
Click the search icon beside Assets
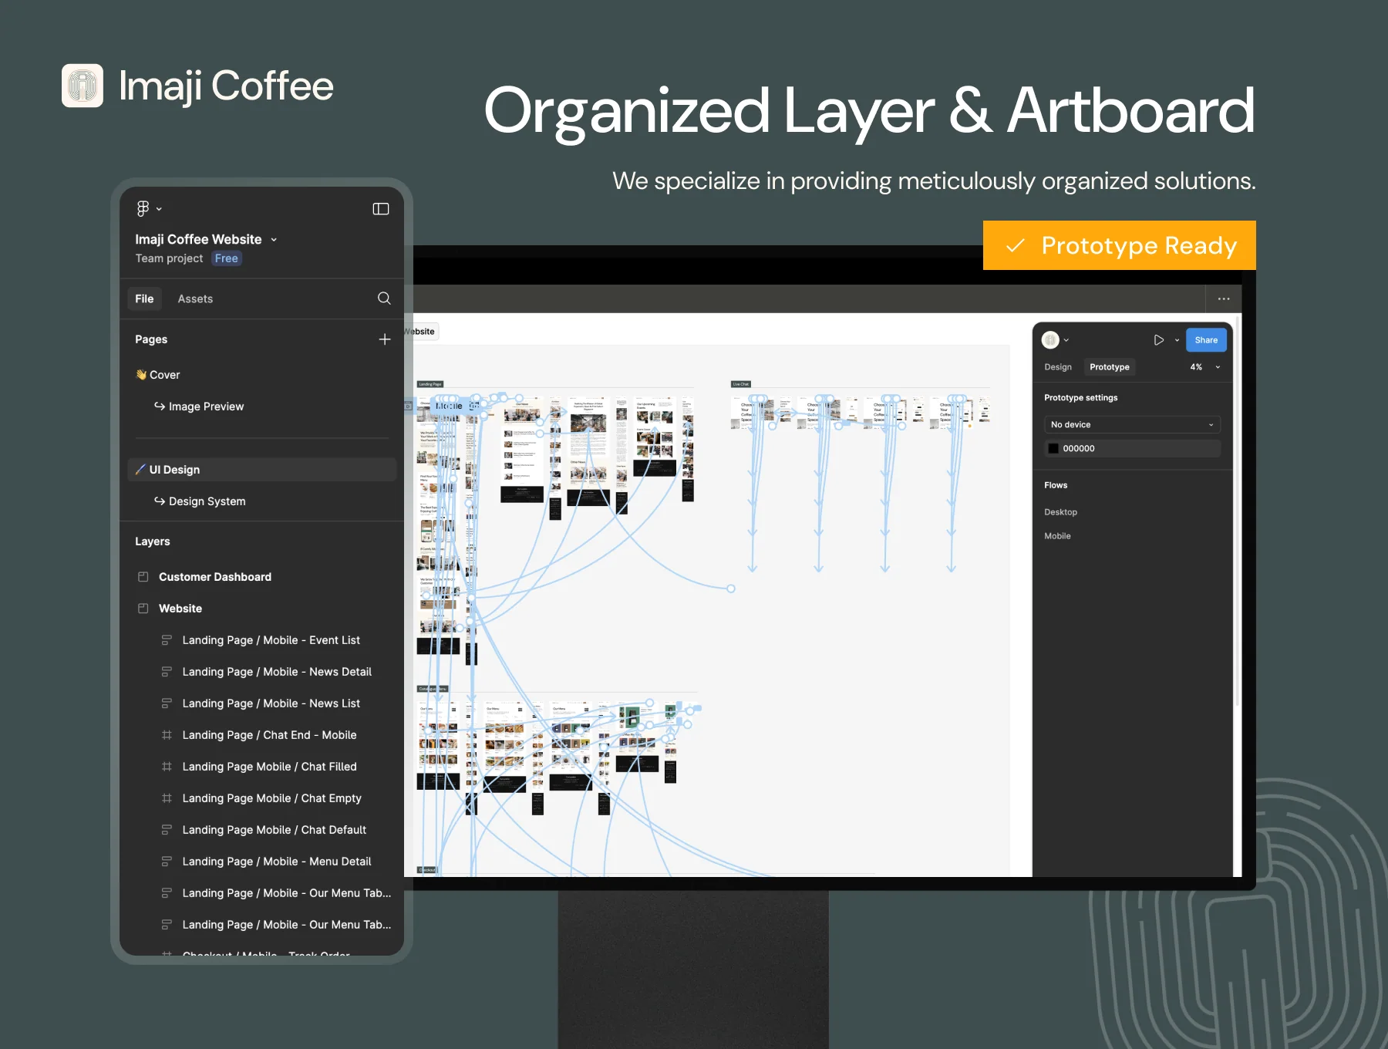(384, 299)
